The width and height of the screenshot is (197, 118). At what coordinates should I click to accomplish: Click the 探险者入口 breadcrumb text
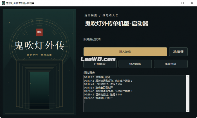click(x=110, y=15)
